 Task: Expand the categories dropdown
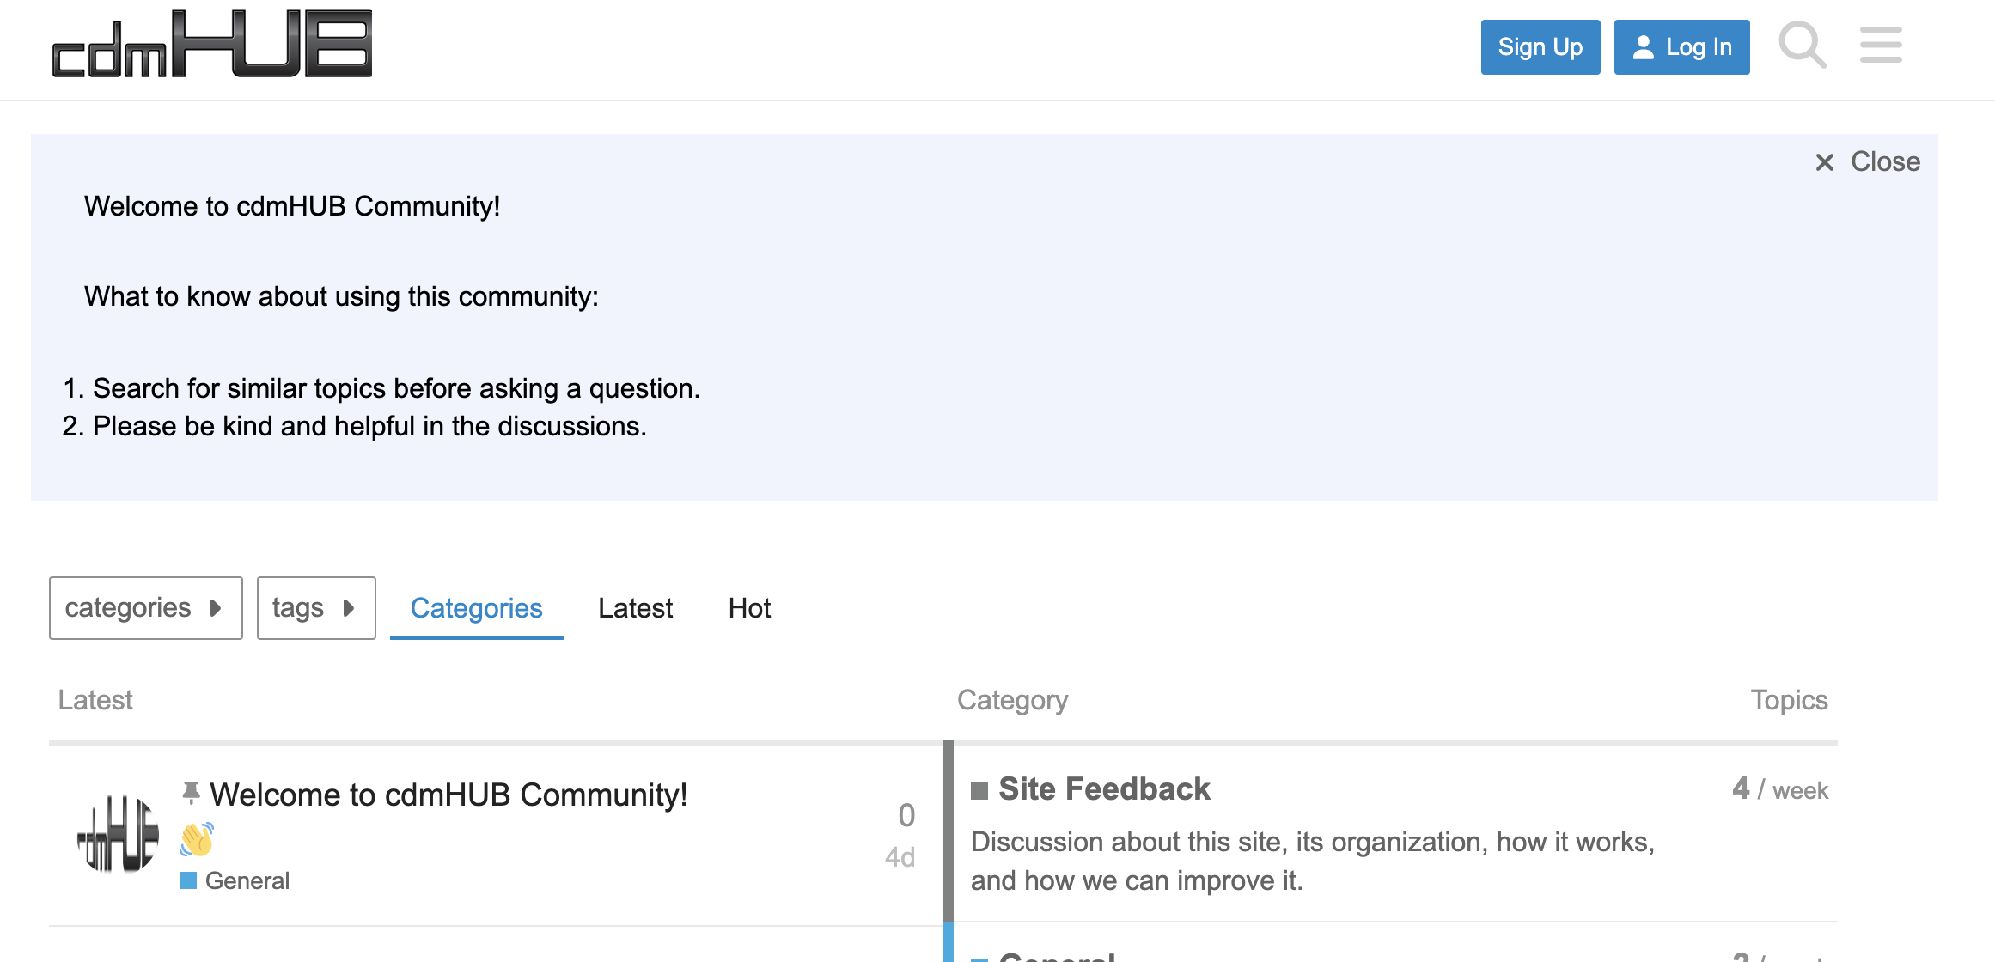[146, 608]
